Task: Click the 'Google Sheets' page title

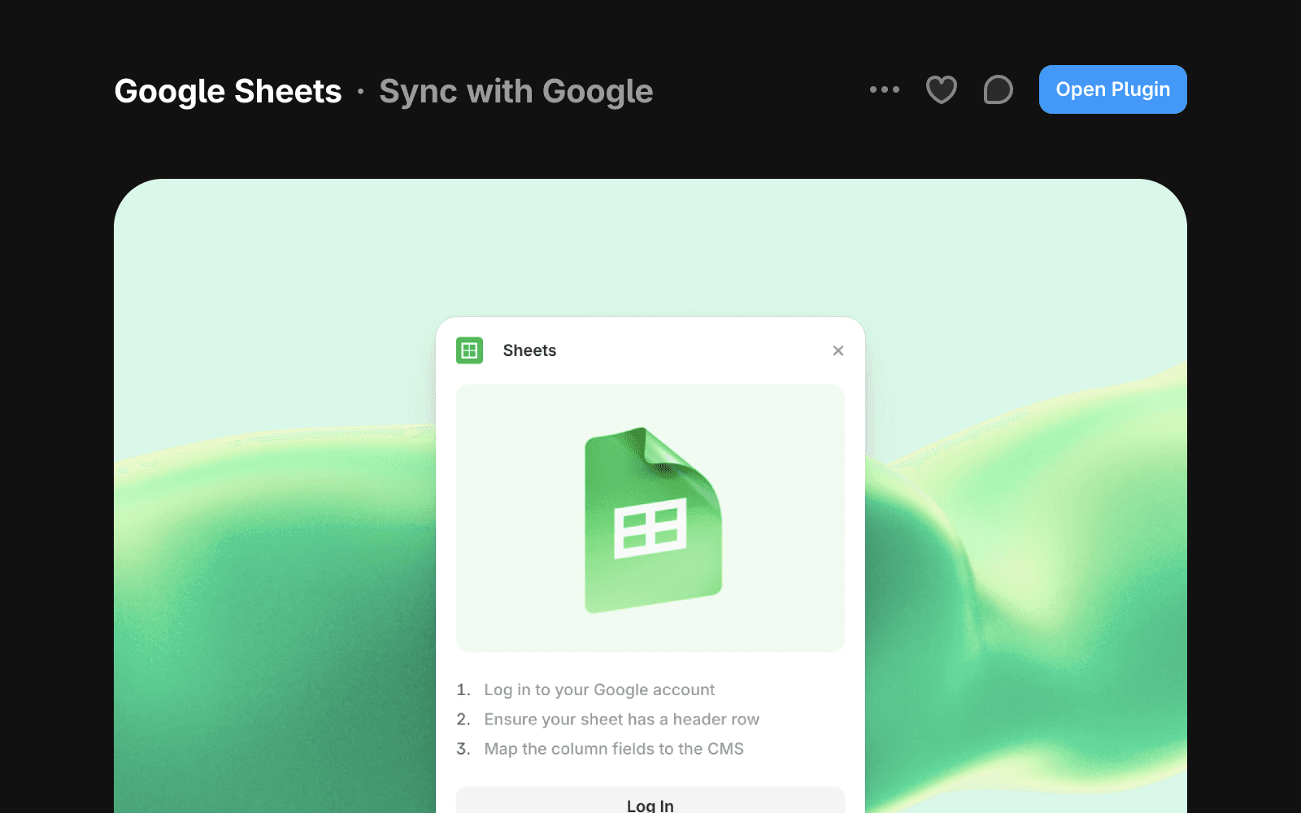Action: click(228, 92)
